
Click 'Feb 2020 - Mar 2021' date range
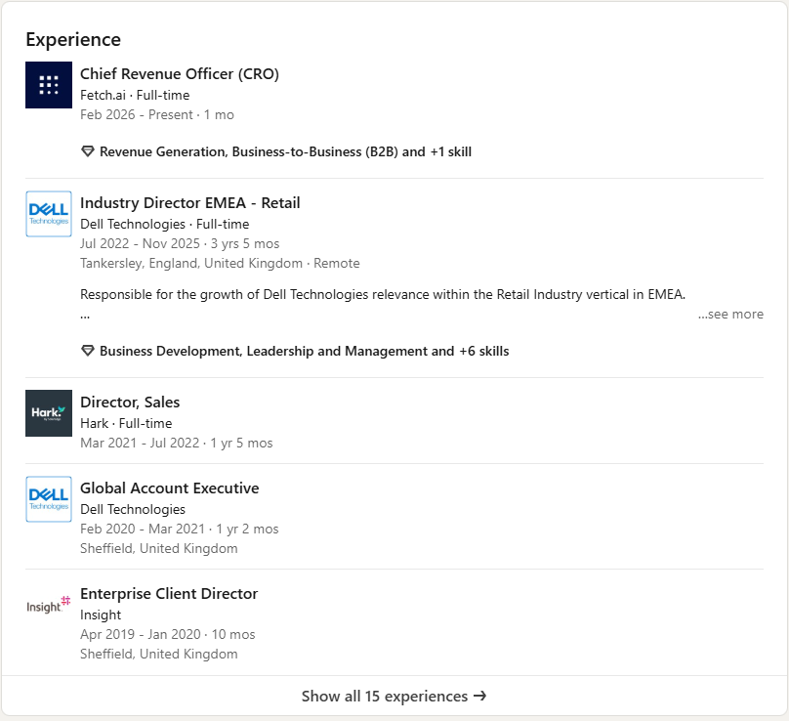tap(143, 530)
